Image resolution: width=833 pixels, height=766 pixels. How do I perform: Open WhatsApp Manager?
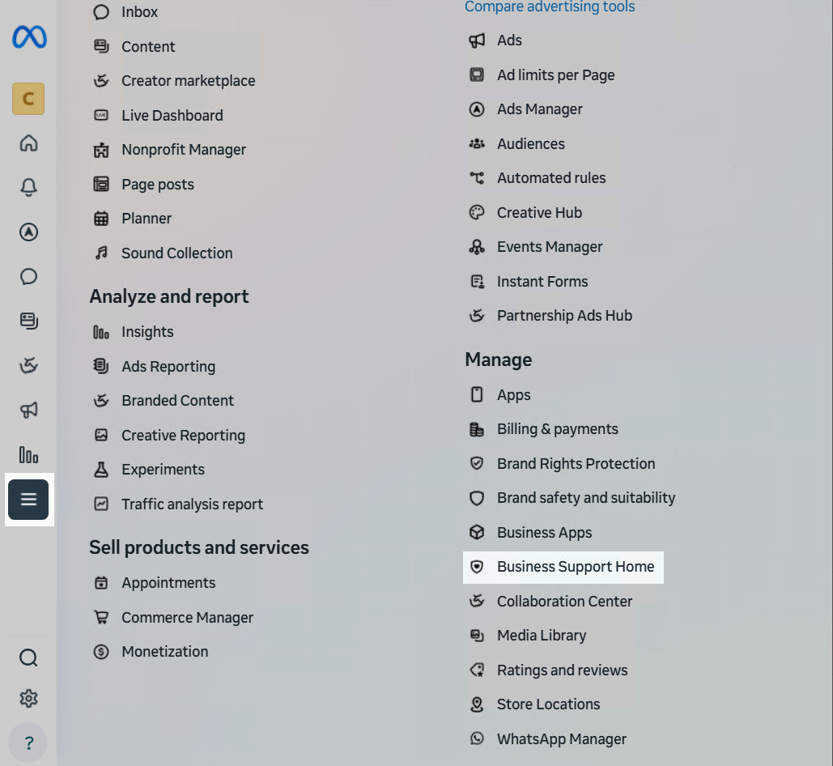[x=561, y=739]
